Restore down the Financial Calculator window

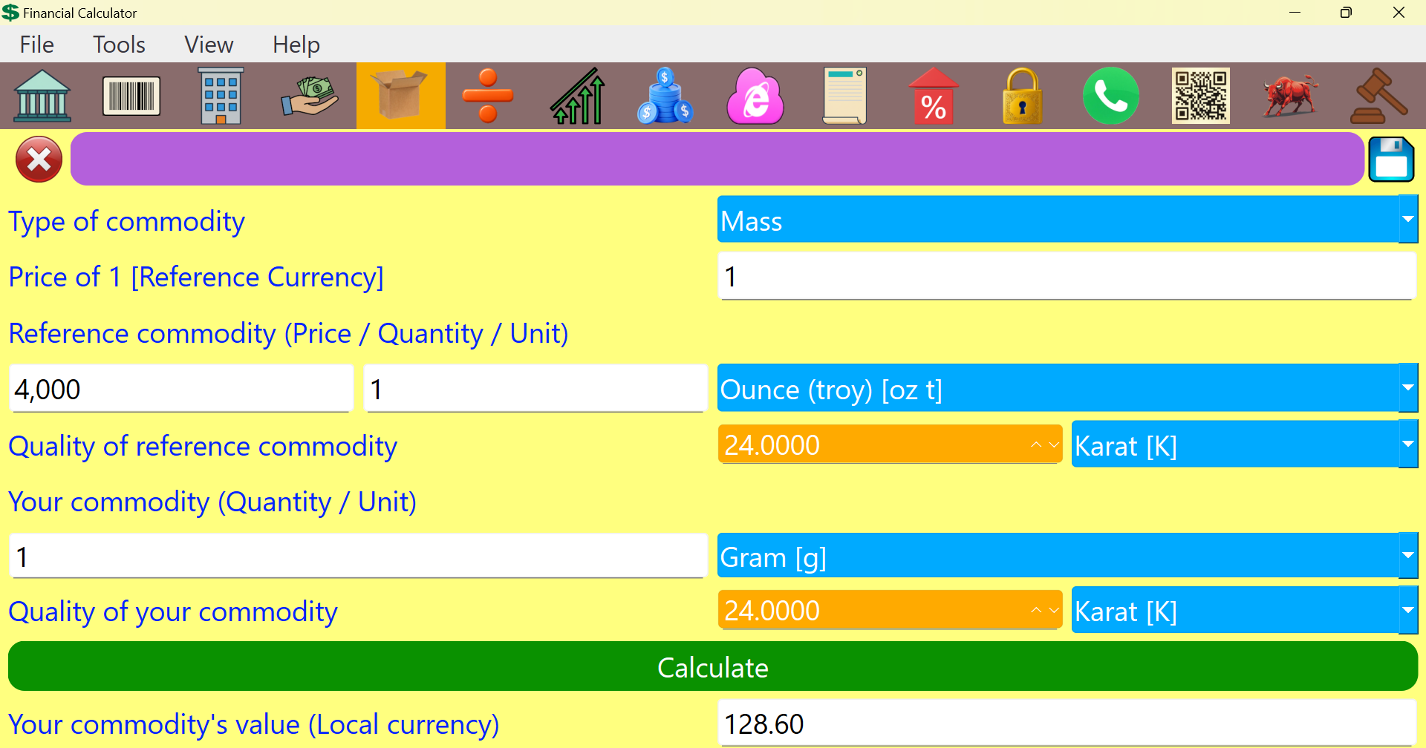coord(1346,13)
